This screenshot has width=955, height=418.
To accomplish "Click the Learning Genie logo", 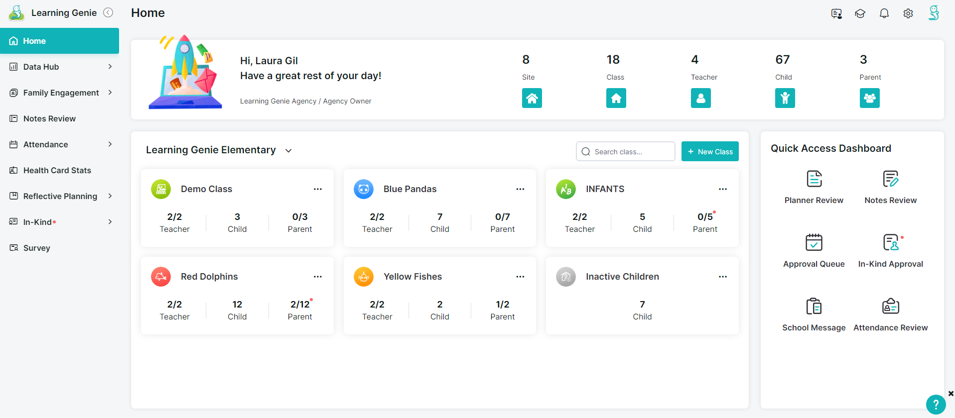I will 16,13.
